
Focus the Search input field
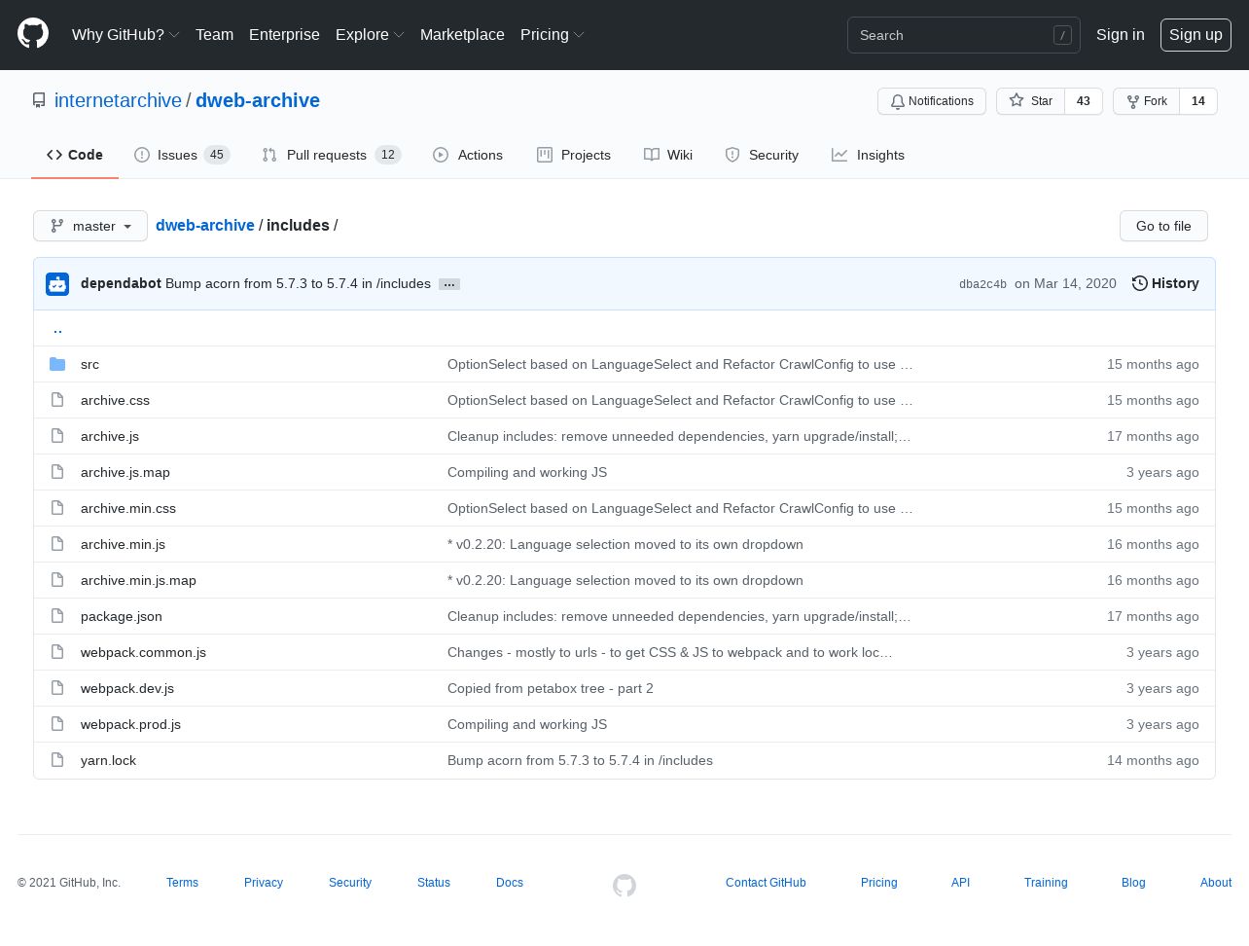[963, 35]
